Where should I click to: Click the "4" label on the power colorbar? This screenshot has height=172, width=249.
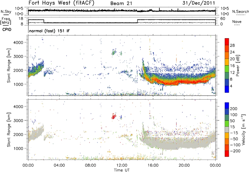[x=231, y=86]
